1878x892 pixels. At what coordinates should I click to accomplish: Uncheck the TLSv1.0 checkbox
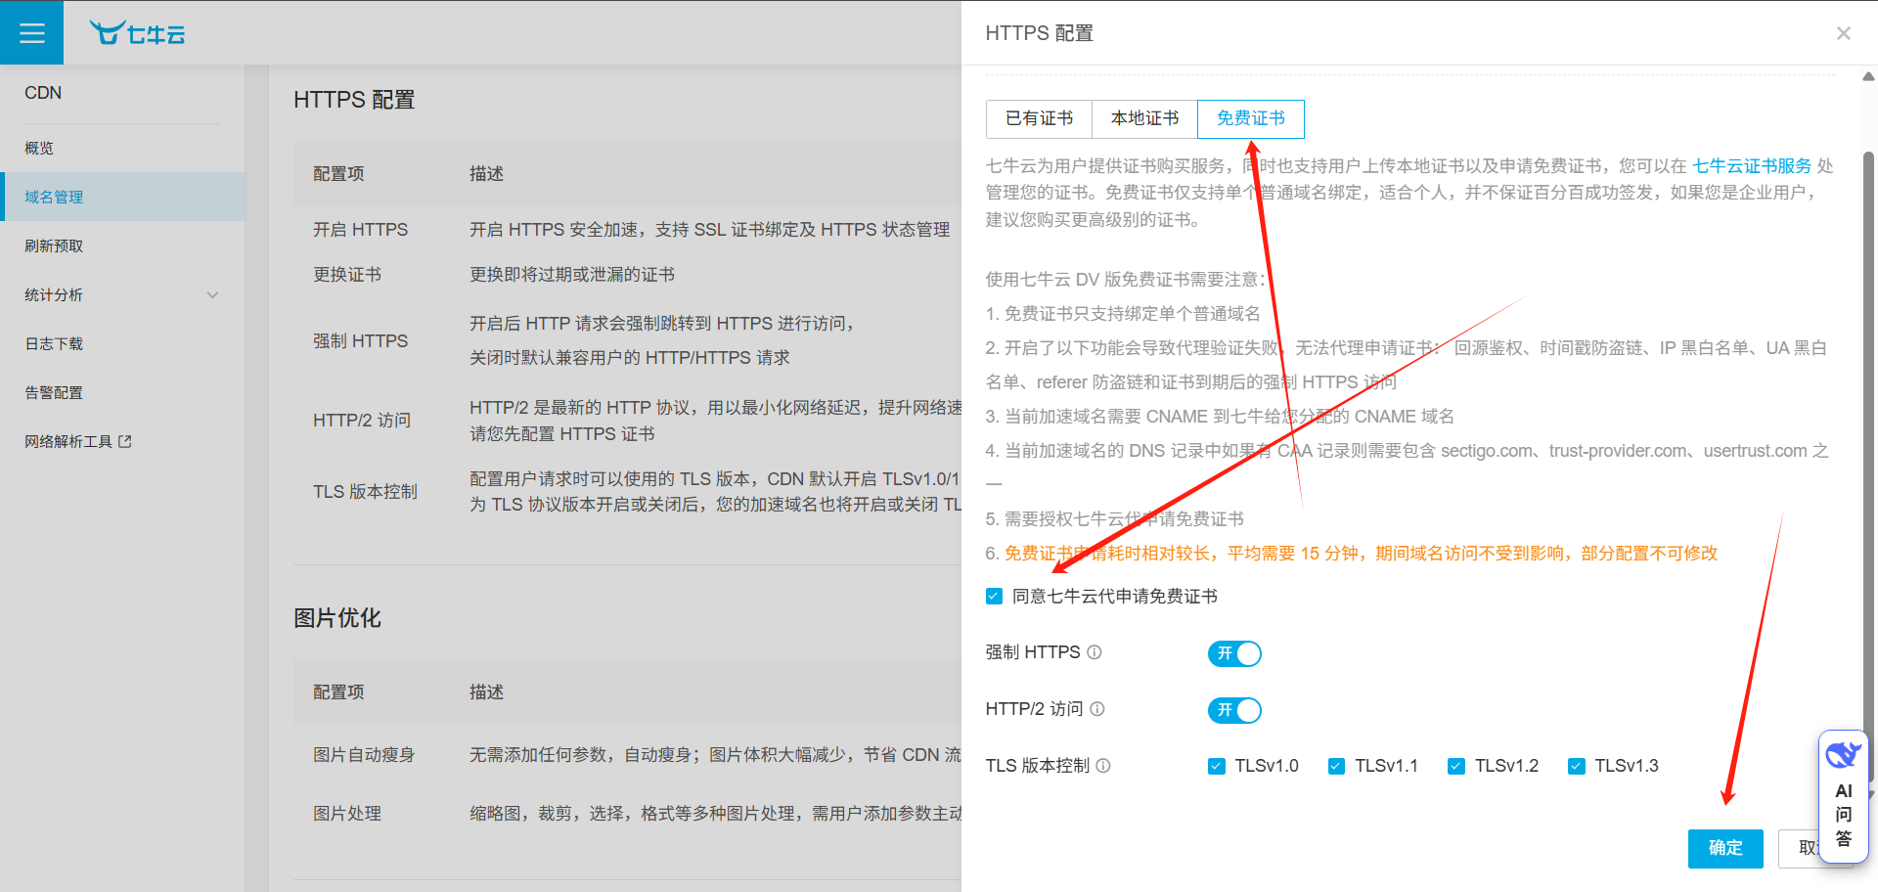click(1217, 766)
